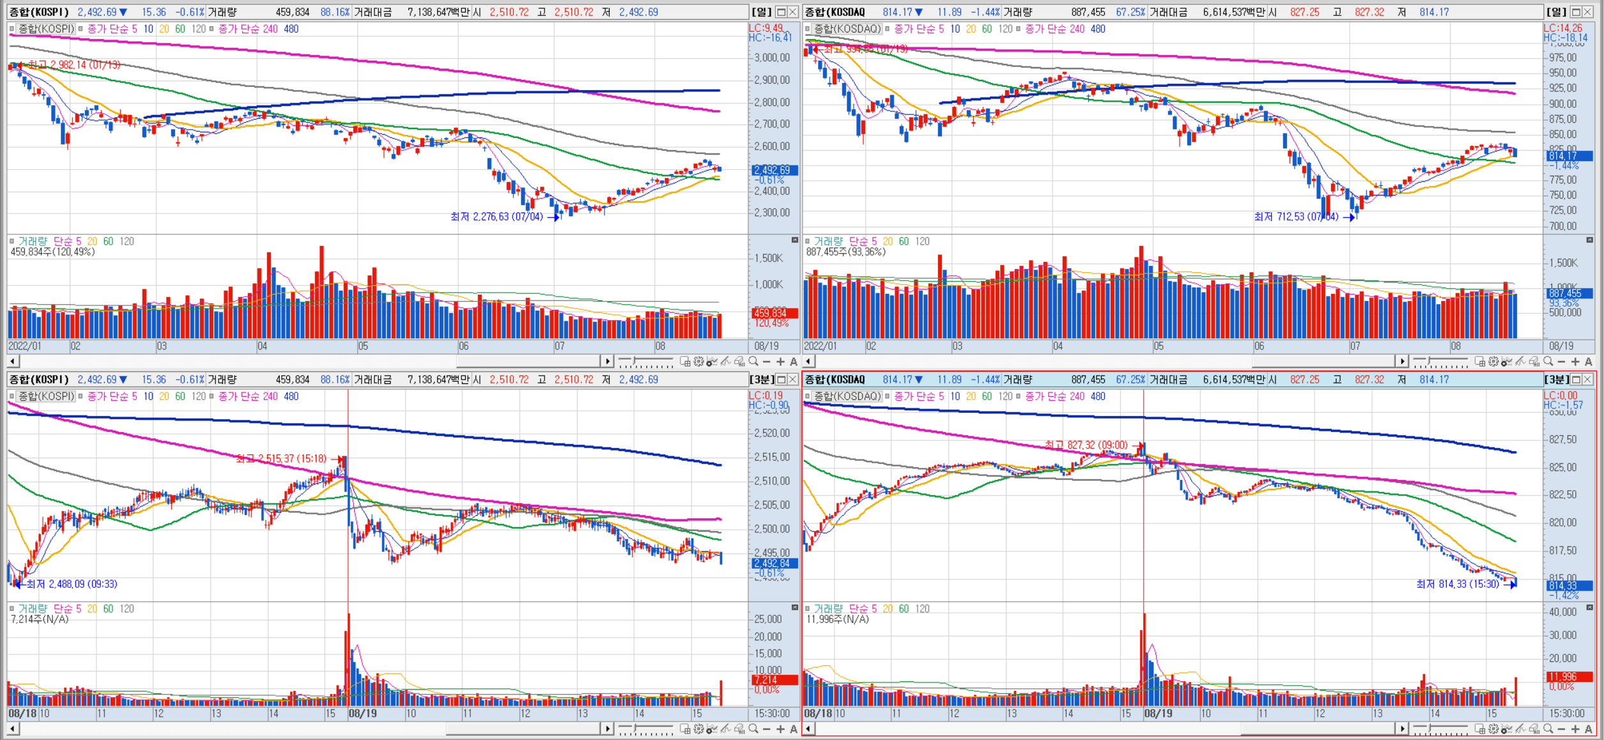Image resolution: width=1604 pixels, height=740 pixels.
Task: Zoom in with plus in KOSPI daily chart
Action: pos(780,362)
